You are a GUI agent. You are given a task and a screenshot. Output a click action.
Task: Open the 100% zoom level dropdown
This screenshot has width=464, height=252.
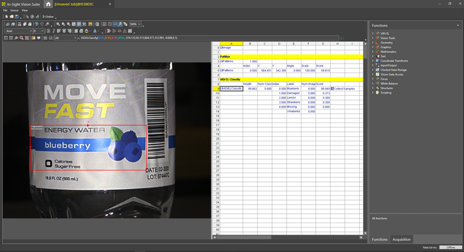[136, 24]
